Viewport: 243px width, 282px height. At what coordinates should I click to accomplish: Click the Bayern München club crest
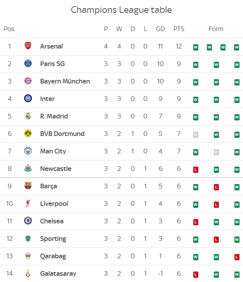coord(28,81)
